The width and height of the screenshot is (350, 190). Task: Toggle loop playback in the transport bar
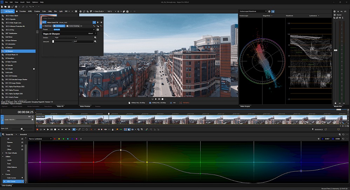click(x=41, y=129)
